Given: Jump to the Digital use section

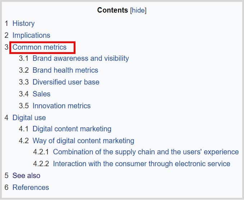Looking at the screenshot, I should point(29,118).
